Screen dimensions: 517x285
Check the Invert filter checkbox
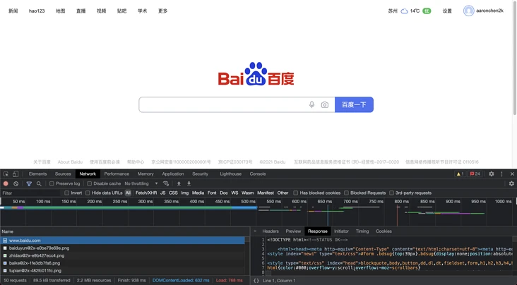click(67, 193)
